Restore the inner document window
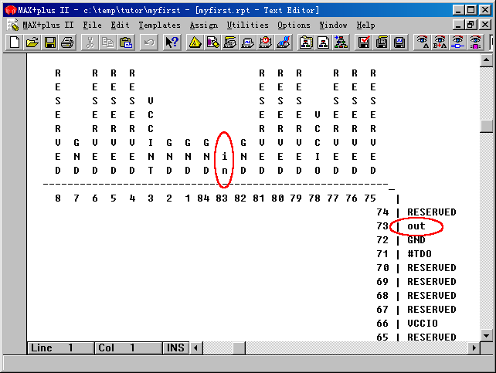The image size is (496, 373). (473, 25)
